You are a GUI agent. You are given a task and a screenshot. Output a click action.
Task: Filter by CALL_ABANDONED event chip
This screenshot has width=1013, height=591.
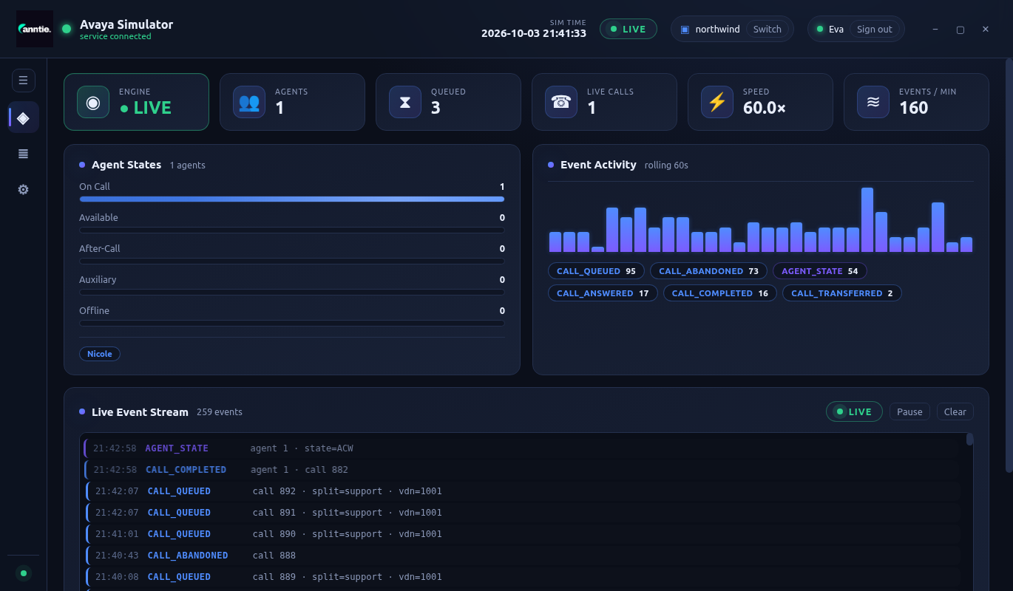pyautogui.click(x=708, y=271)
